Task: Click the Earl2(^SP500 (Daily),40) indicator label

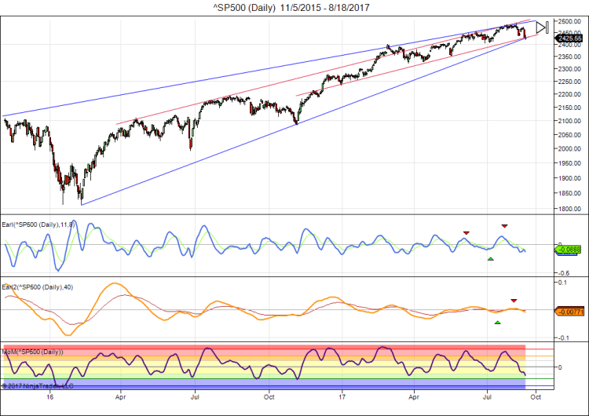Action: point(38,287)
